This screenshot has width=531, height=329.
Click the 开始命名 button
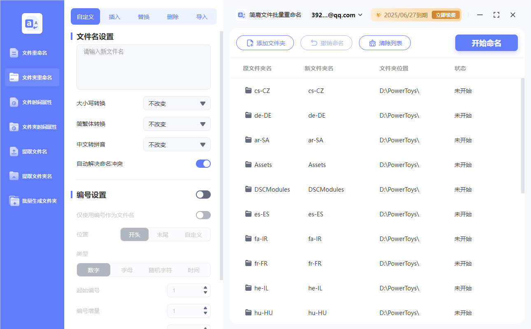point(486,43)
